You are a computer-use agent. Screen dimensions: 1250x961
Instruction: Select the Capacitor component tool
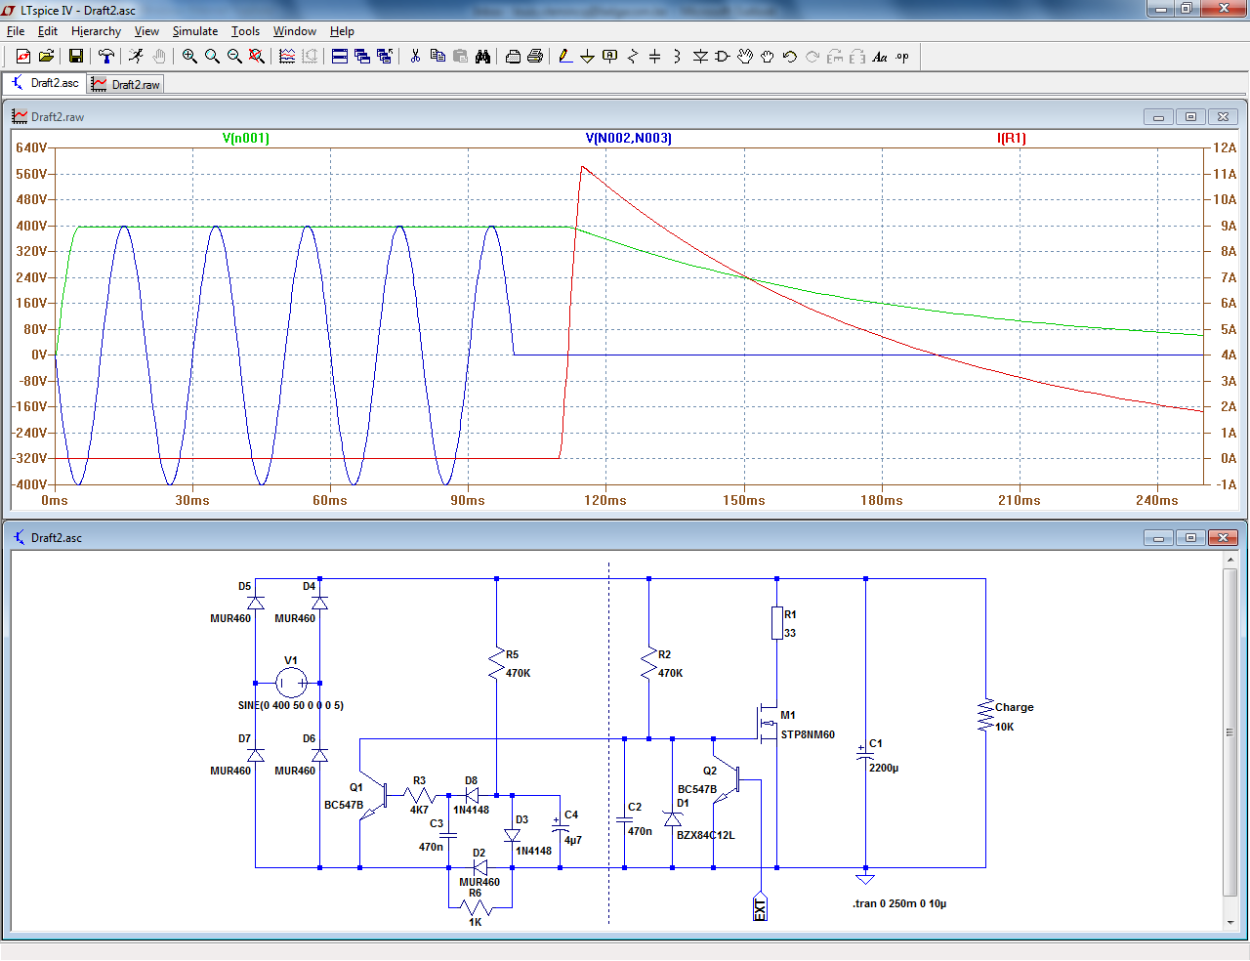[x=654, y=57]
